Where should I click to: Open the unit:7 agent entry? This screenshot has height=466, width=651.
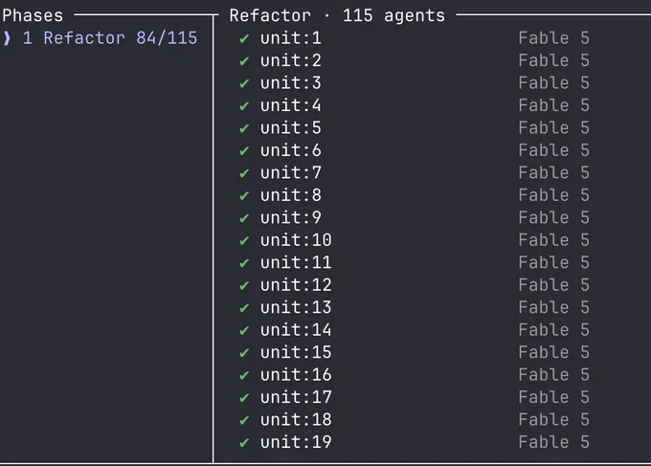414,172
